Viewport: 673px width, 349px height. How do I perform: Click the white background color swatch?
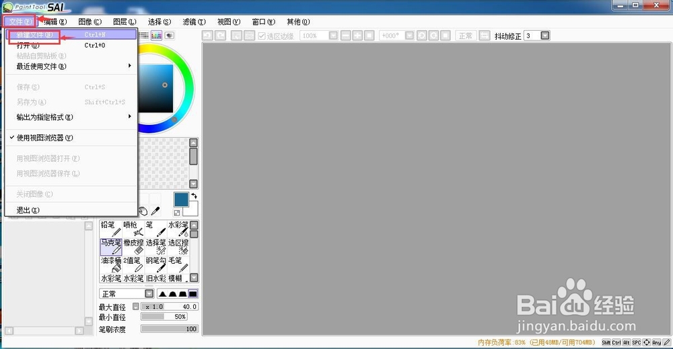pyautogui.click(x=191, y=209)
